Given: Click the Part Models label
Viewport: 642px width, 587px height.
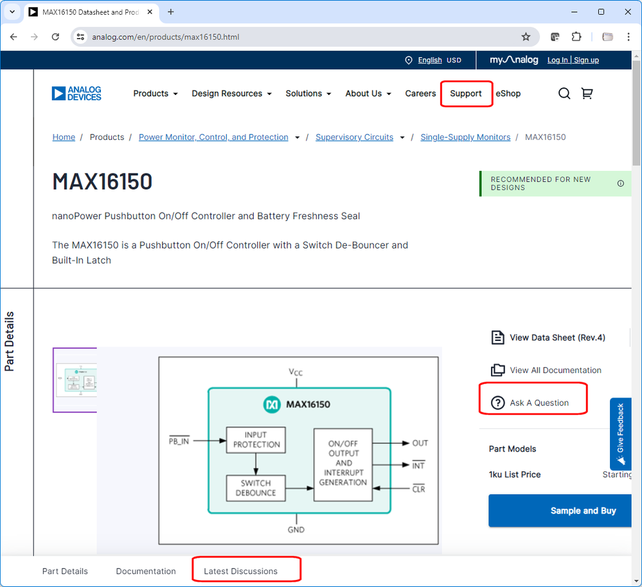Looking at the screenshot, I should click(512, 449).
